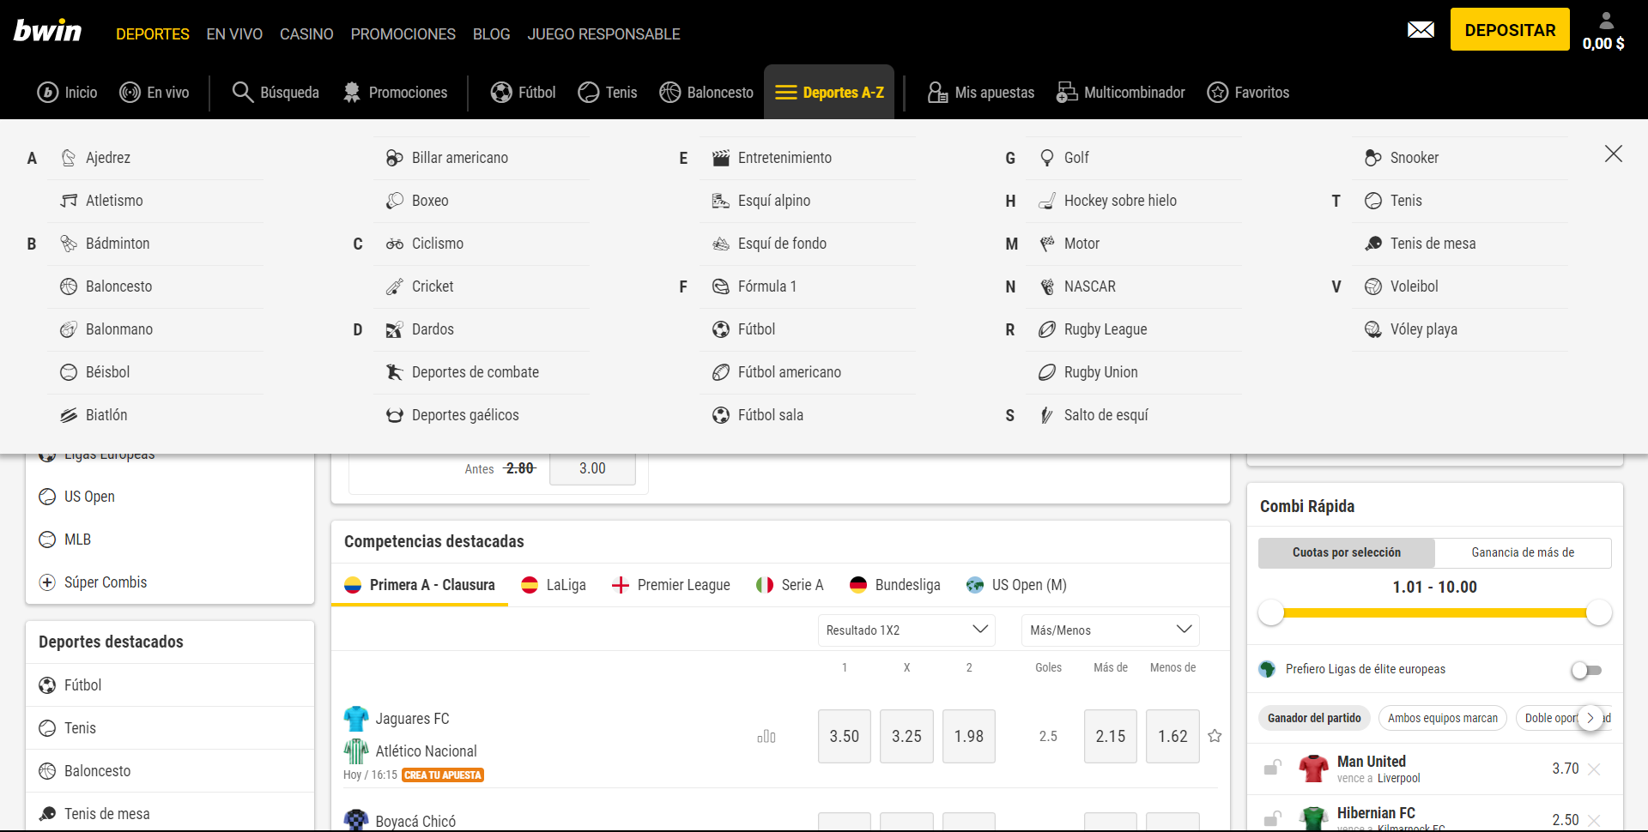Click the right odds range slider handle
This screenshot has width=1648, height=832.
[x=1599, y=612]
